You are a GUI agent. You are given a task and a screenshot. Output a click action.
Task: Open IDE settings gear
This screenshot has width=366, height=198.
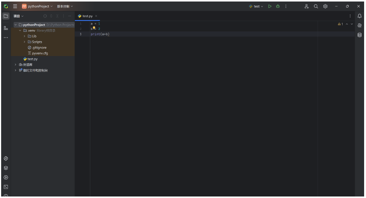coord(325,6)
